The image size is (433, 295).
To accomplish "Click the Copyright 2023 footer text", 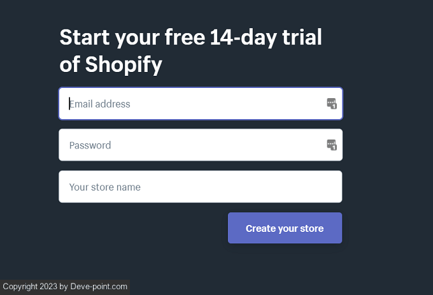I will click(x=29, y=287).
